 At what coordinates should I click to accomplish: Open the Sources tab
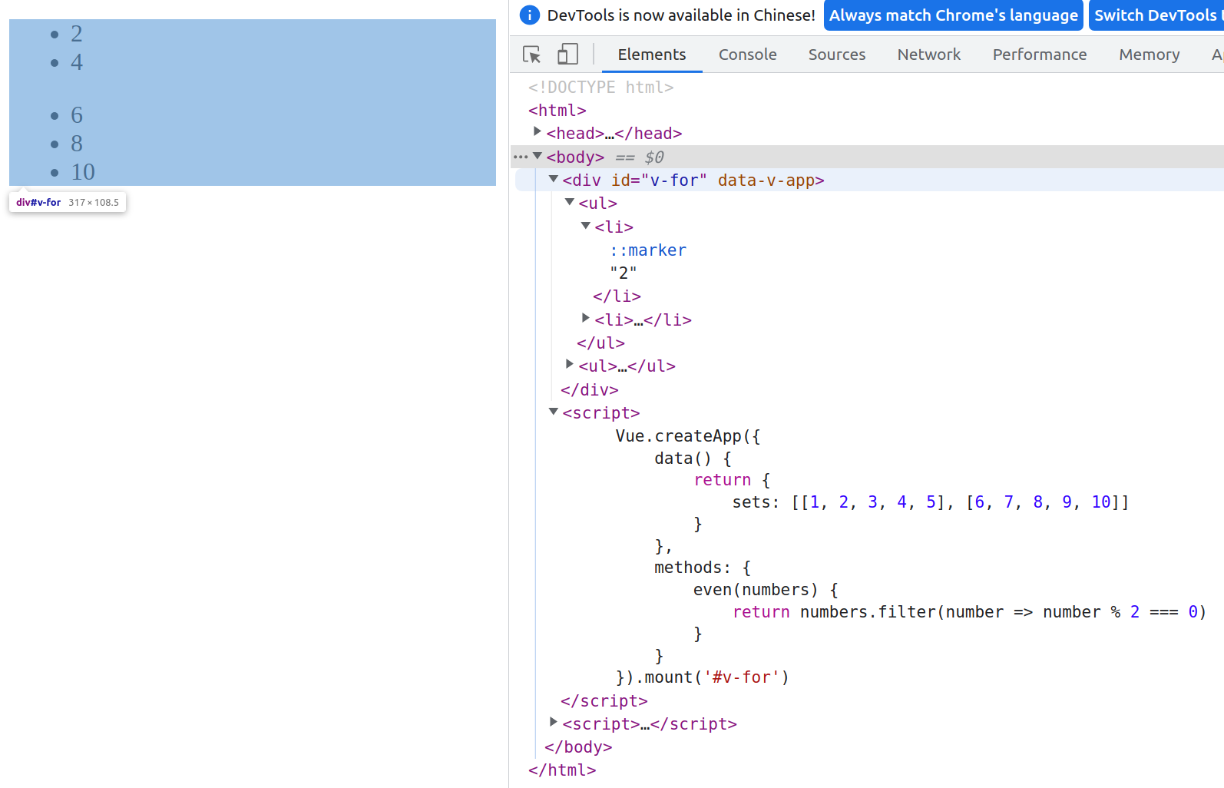coord(837,55)
